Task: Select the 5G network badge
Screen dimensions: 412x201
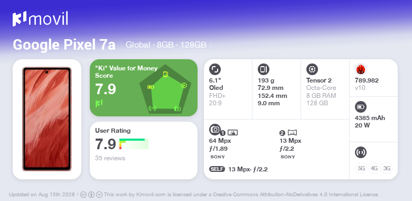Action: 361,168
